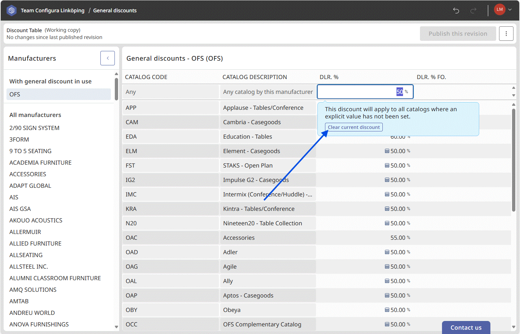Click the Any catalog by this manufacturer cell
The height and width of the screenshot is (334, 520).
(268, 92)
